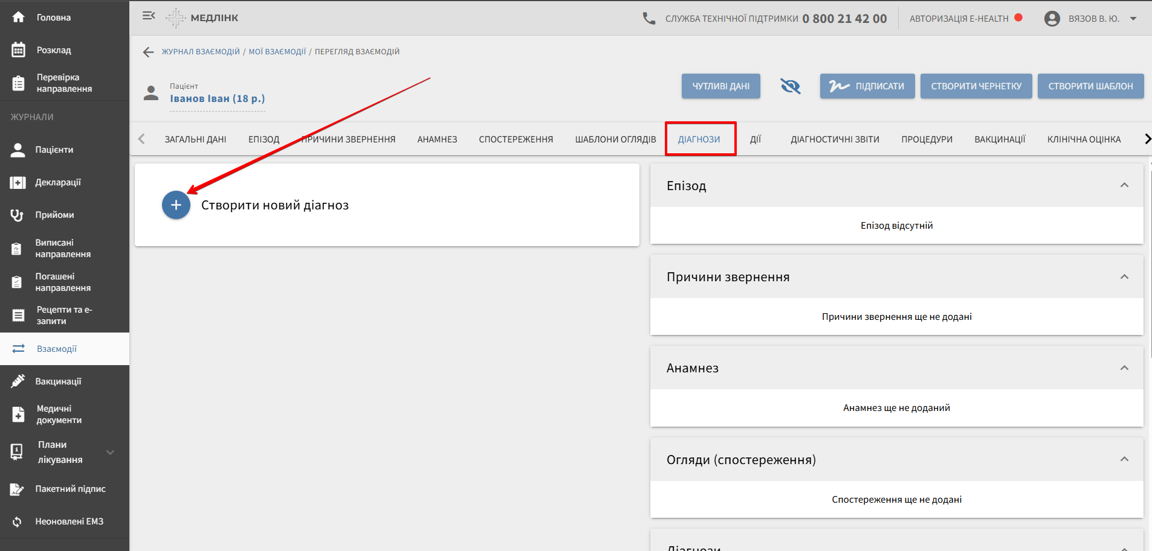Viewport: 1152px width, 551px height.
Task: Click the Підписати button
Action: pos(867,86)
